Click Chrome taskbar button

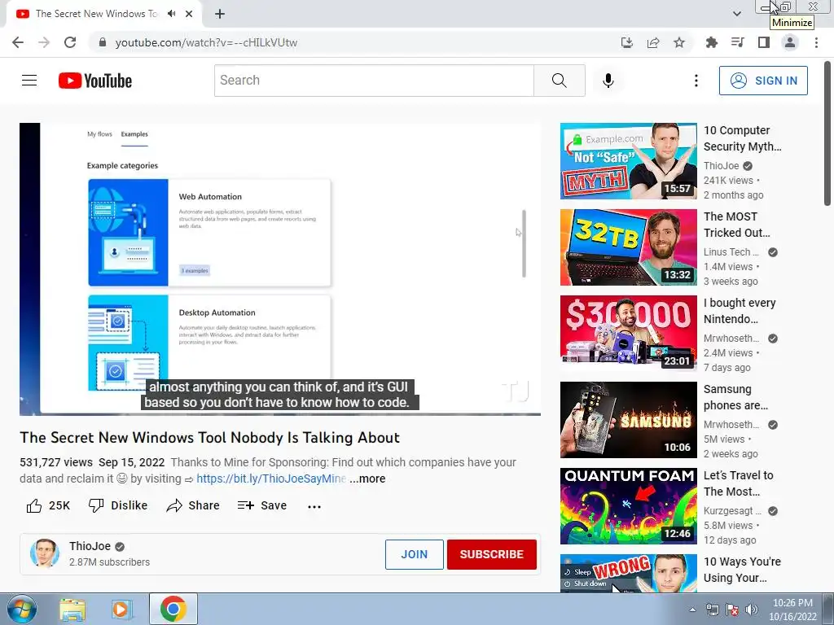tap(173, 609)
